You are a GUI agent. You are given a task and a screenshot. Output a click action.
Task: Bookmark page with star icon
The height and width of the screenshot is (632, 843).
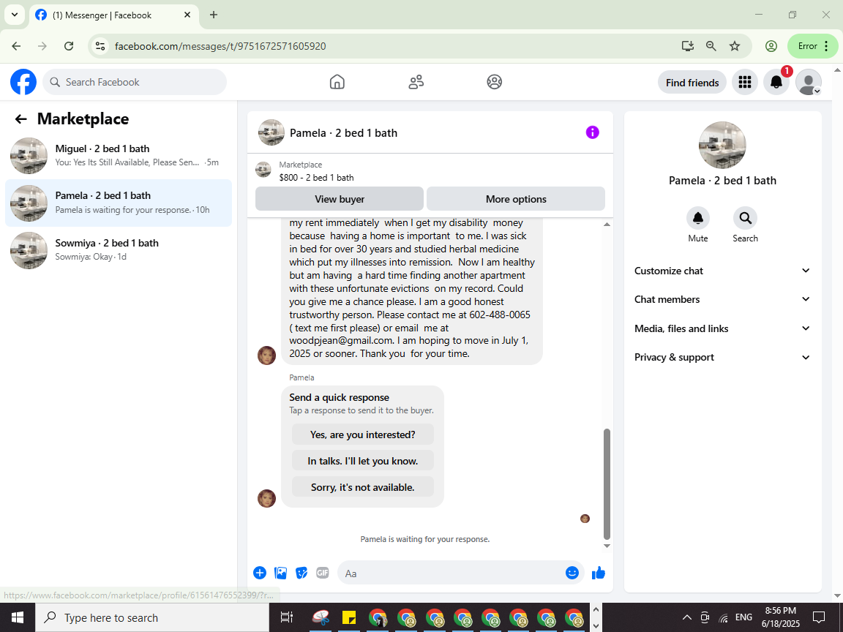pos(735,46)
